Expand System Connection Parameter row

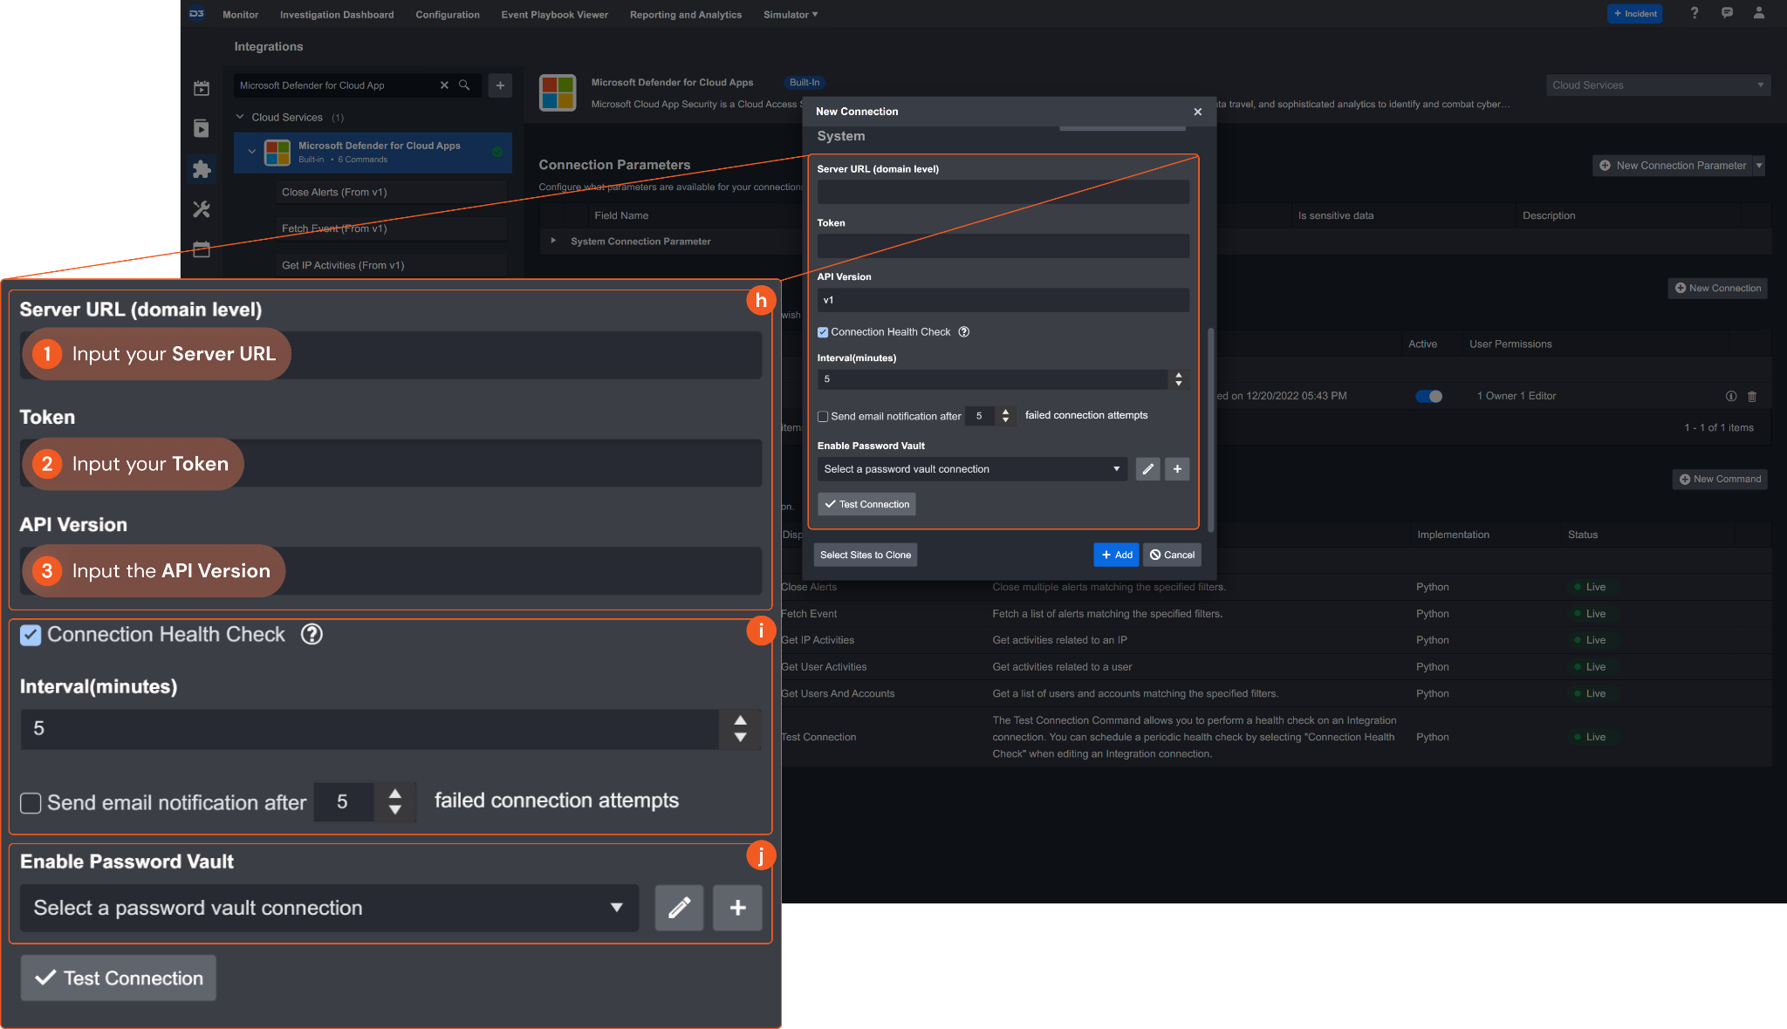click(x=553, y=241)
